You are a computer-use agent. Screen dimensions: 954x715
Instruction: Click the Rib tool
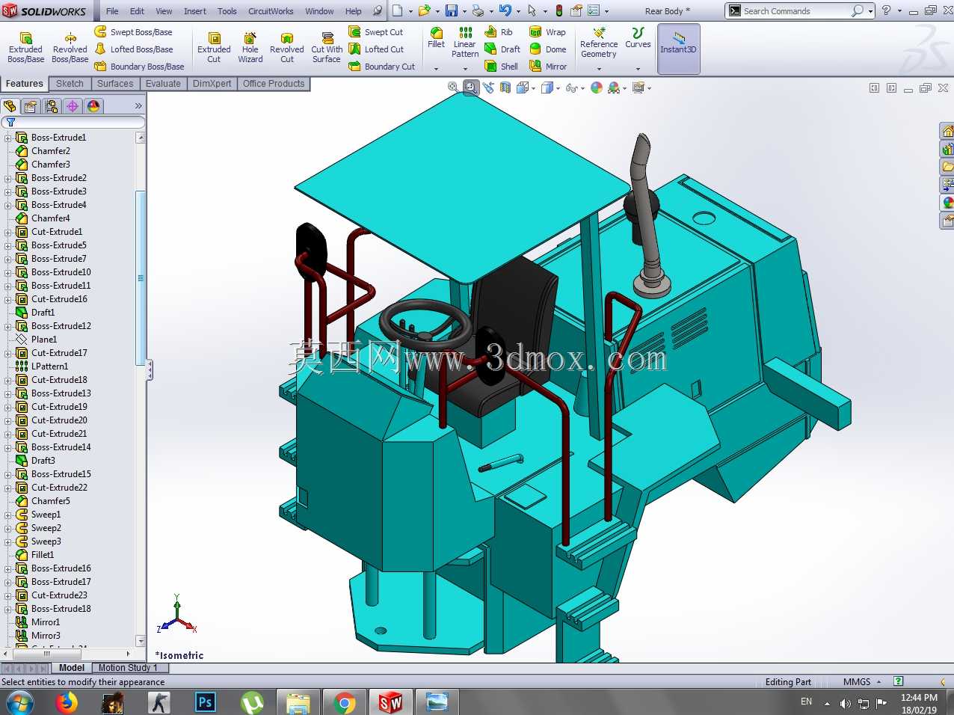[499, 32]
